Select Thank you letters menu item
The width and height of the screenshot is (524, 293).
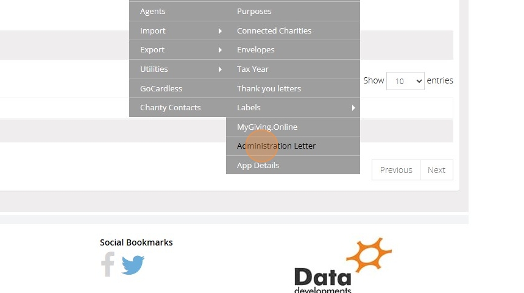pyautogui.click(x=269, y=88)
